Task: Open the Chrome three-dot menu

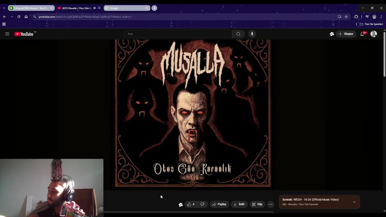Action: [381, 17]
